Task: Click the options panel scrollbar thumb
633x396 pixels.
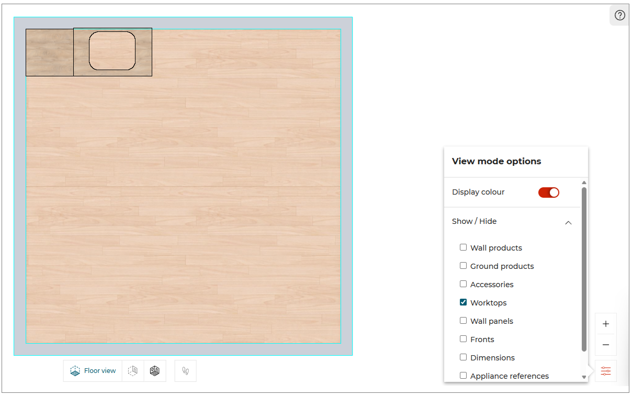Action: [x=584, y=269]
